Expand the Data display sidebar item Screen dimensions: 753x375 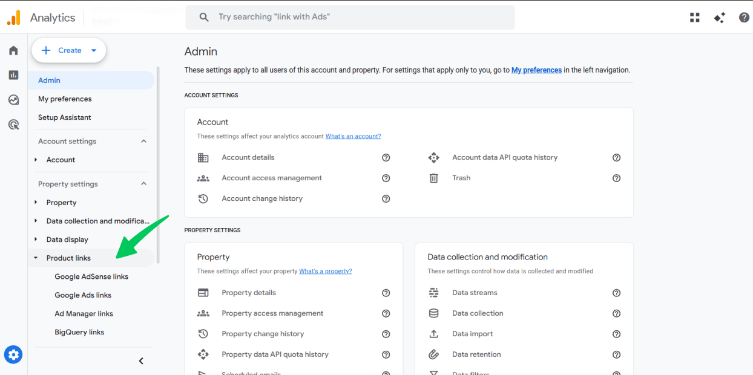pyautogui.click(x=36, y=240)
